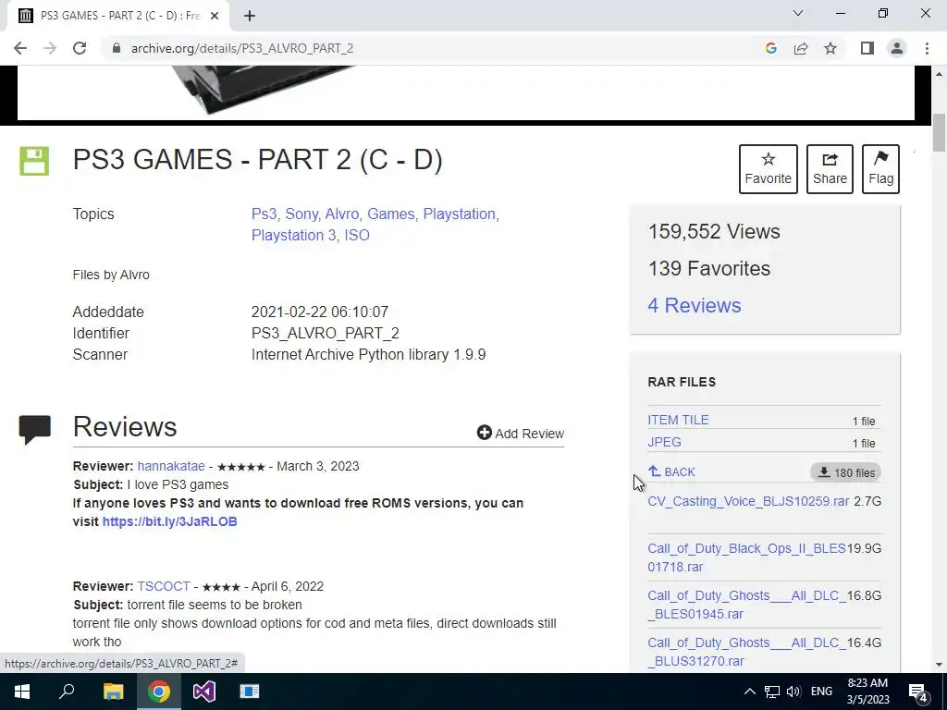Click the browser back arrow

click(20, 48)
